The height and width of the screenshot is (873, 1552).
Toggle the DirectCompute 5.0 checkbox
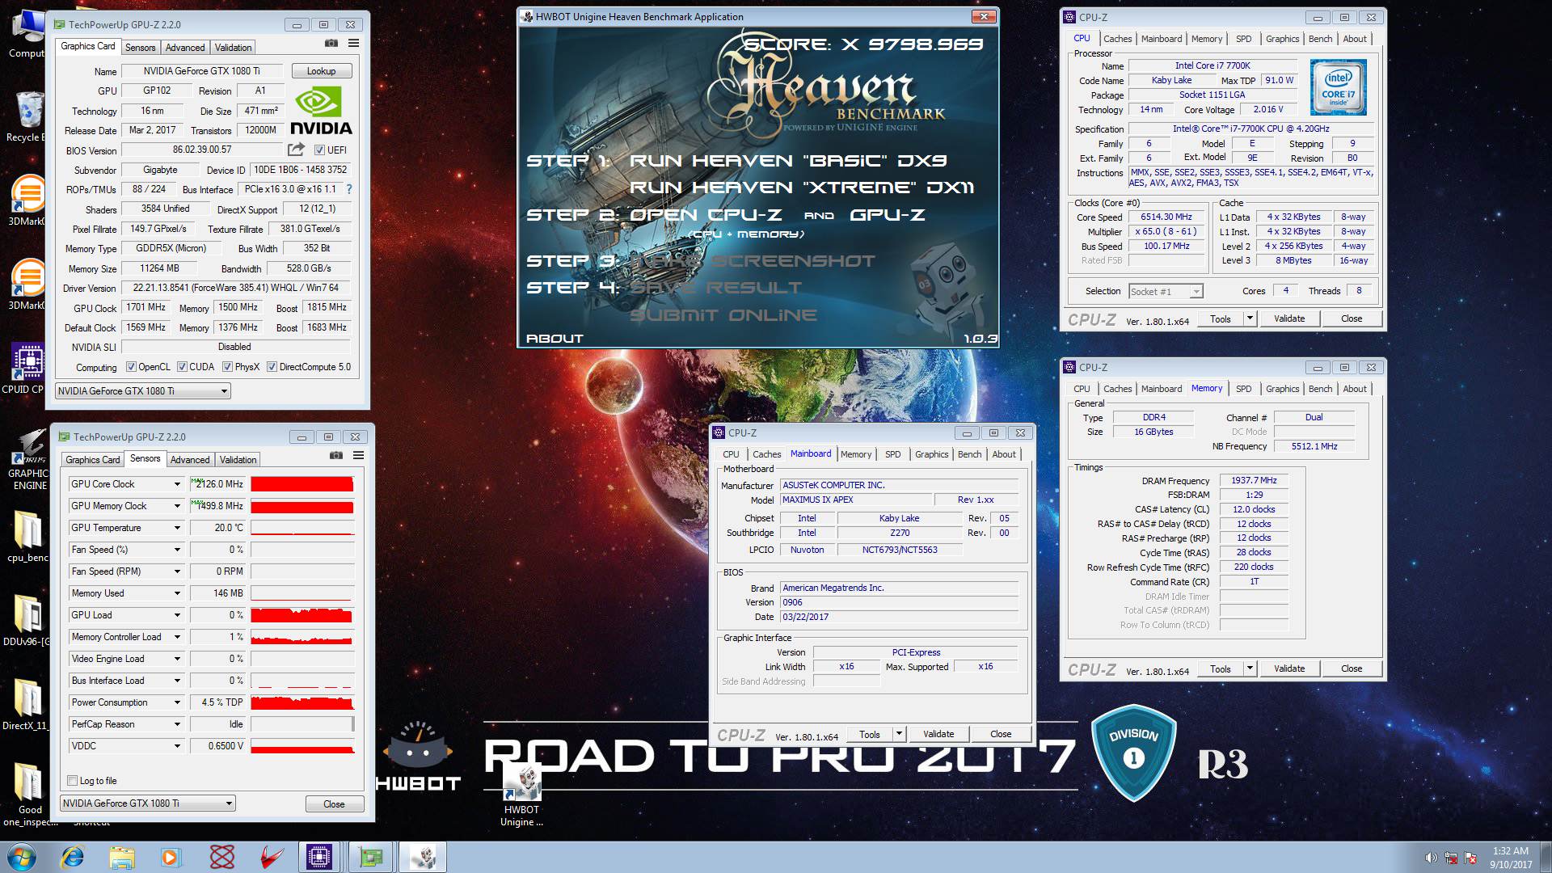coord(272,367)
